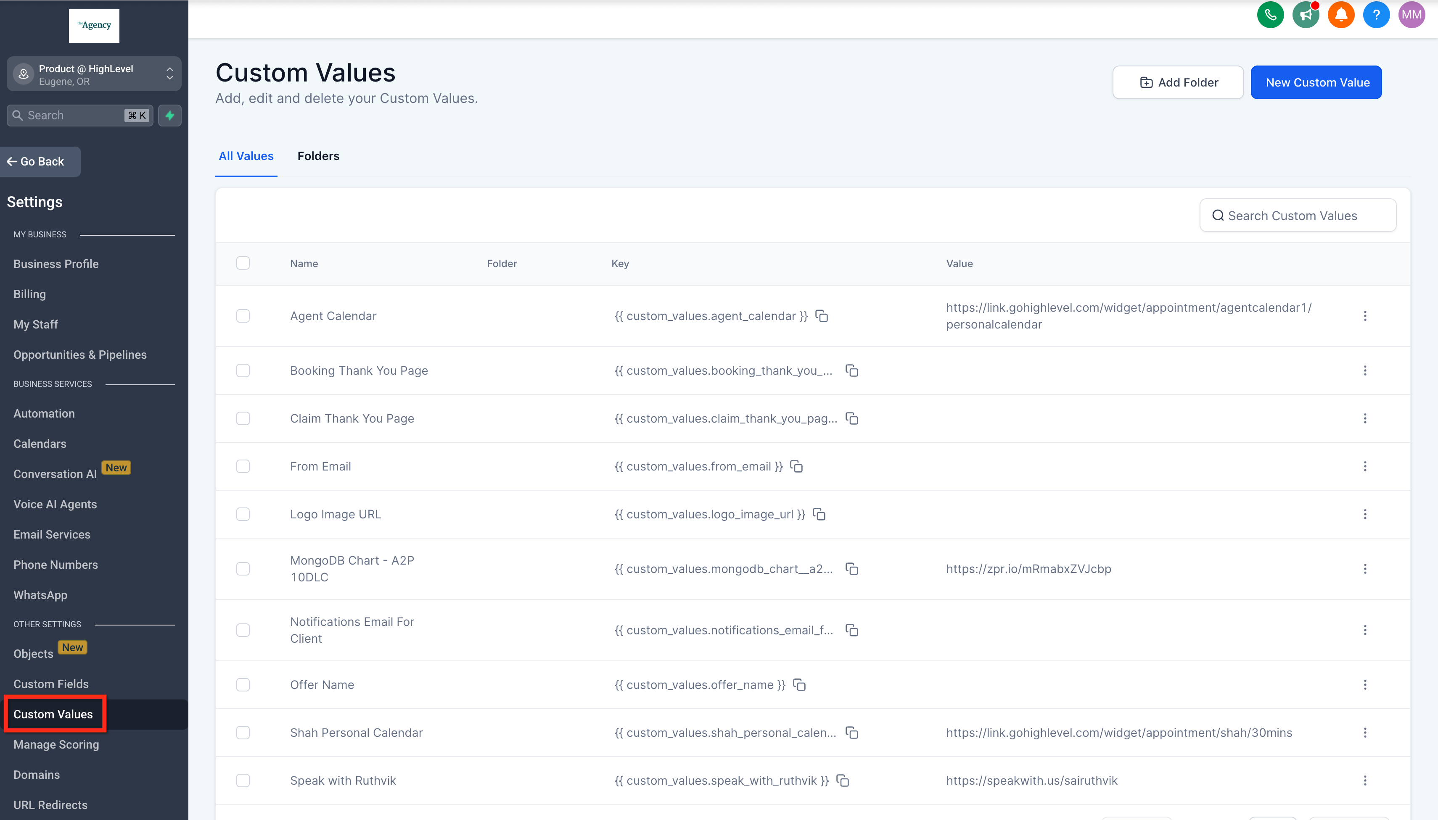
Task: Open the megaphone announcements icon
Action: click(1306, 15)
